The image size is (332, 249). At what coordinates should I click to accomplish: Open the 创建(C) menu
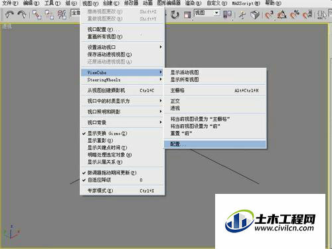click(111, 3)
